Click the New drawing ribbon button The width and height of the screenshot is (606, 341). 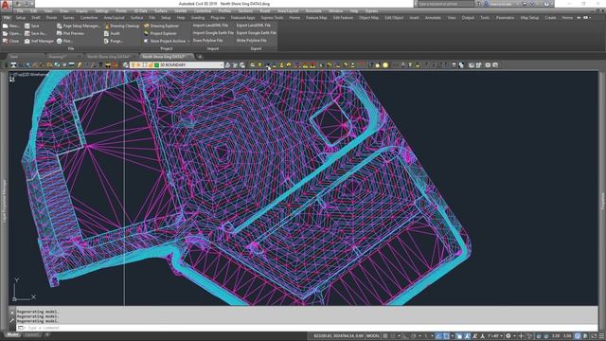[x=10, y=26]
